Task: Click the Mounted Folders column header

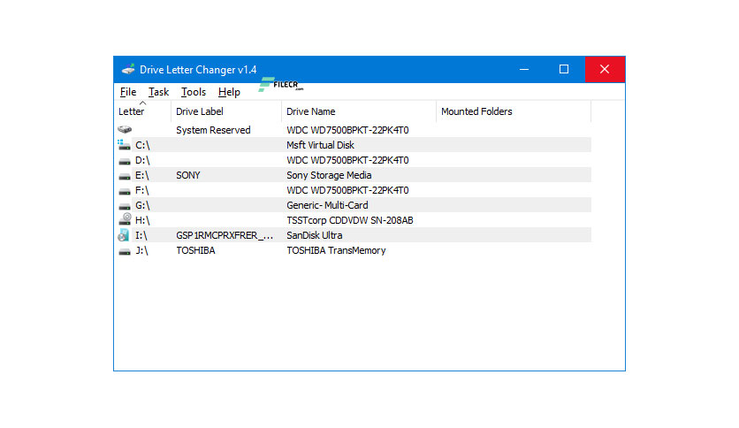Action: click(514, 111)
